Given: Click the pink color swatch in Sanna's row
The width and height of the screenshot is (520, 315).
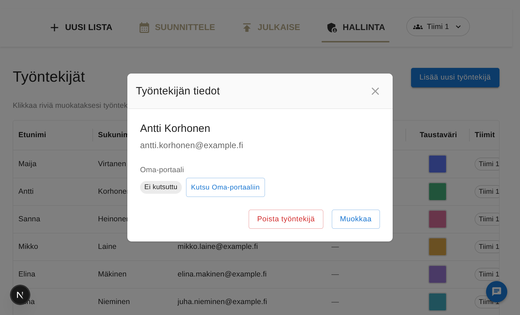Looking at the screenshot, I should 438,219.
